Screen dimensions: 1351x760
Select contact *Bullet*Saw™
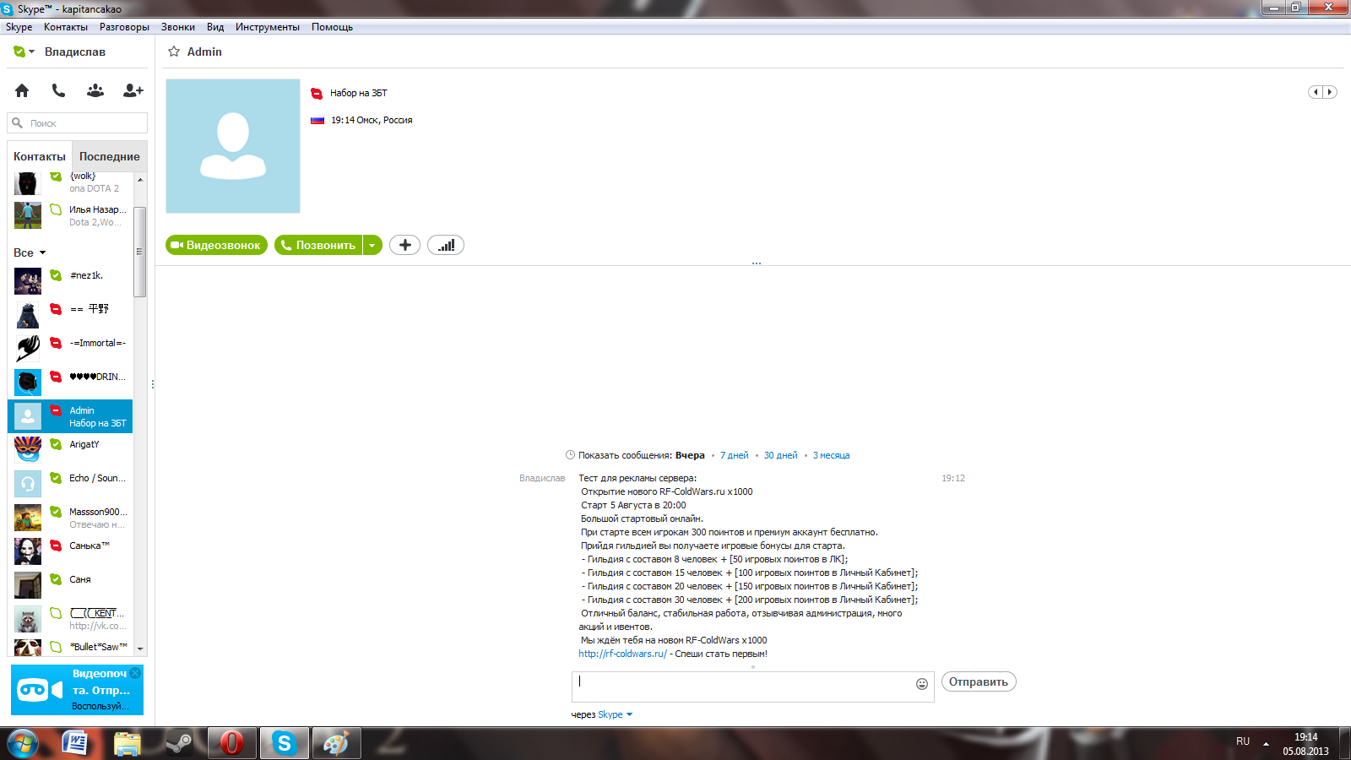coord(71,647)
